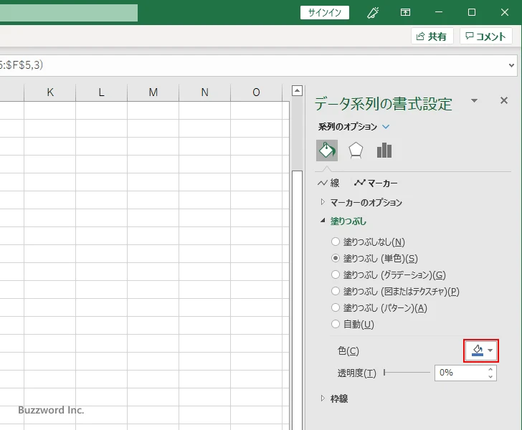Open ribbon display options icon
Image resolution: width=522 pixels, height=430 pixels.
(x=405, y=13)
